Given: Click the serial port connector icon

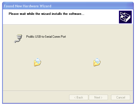Looking at the screenshot, I should [x=18, y=38].
